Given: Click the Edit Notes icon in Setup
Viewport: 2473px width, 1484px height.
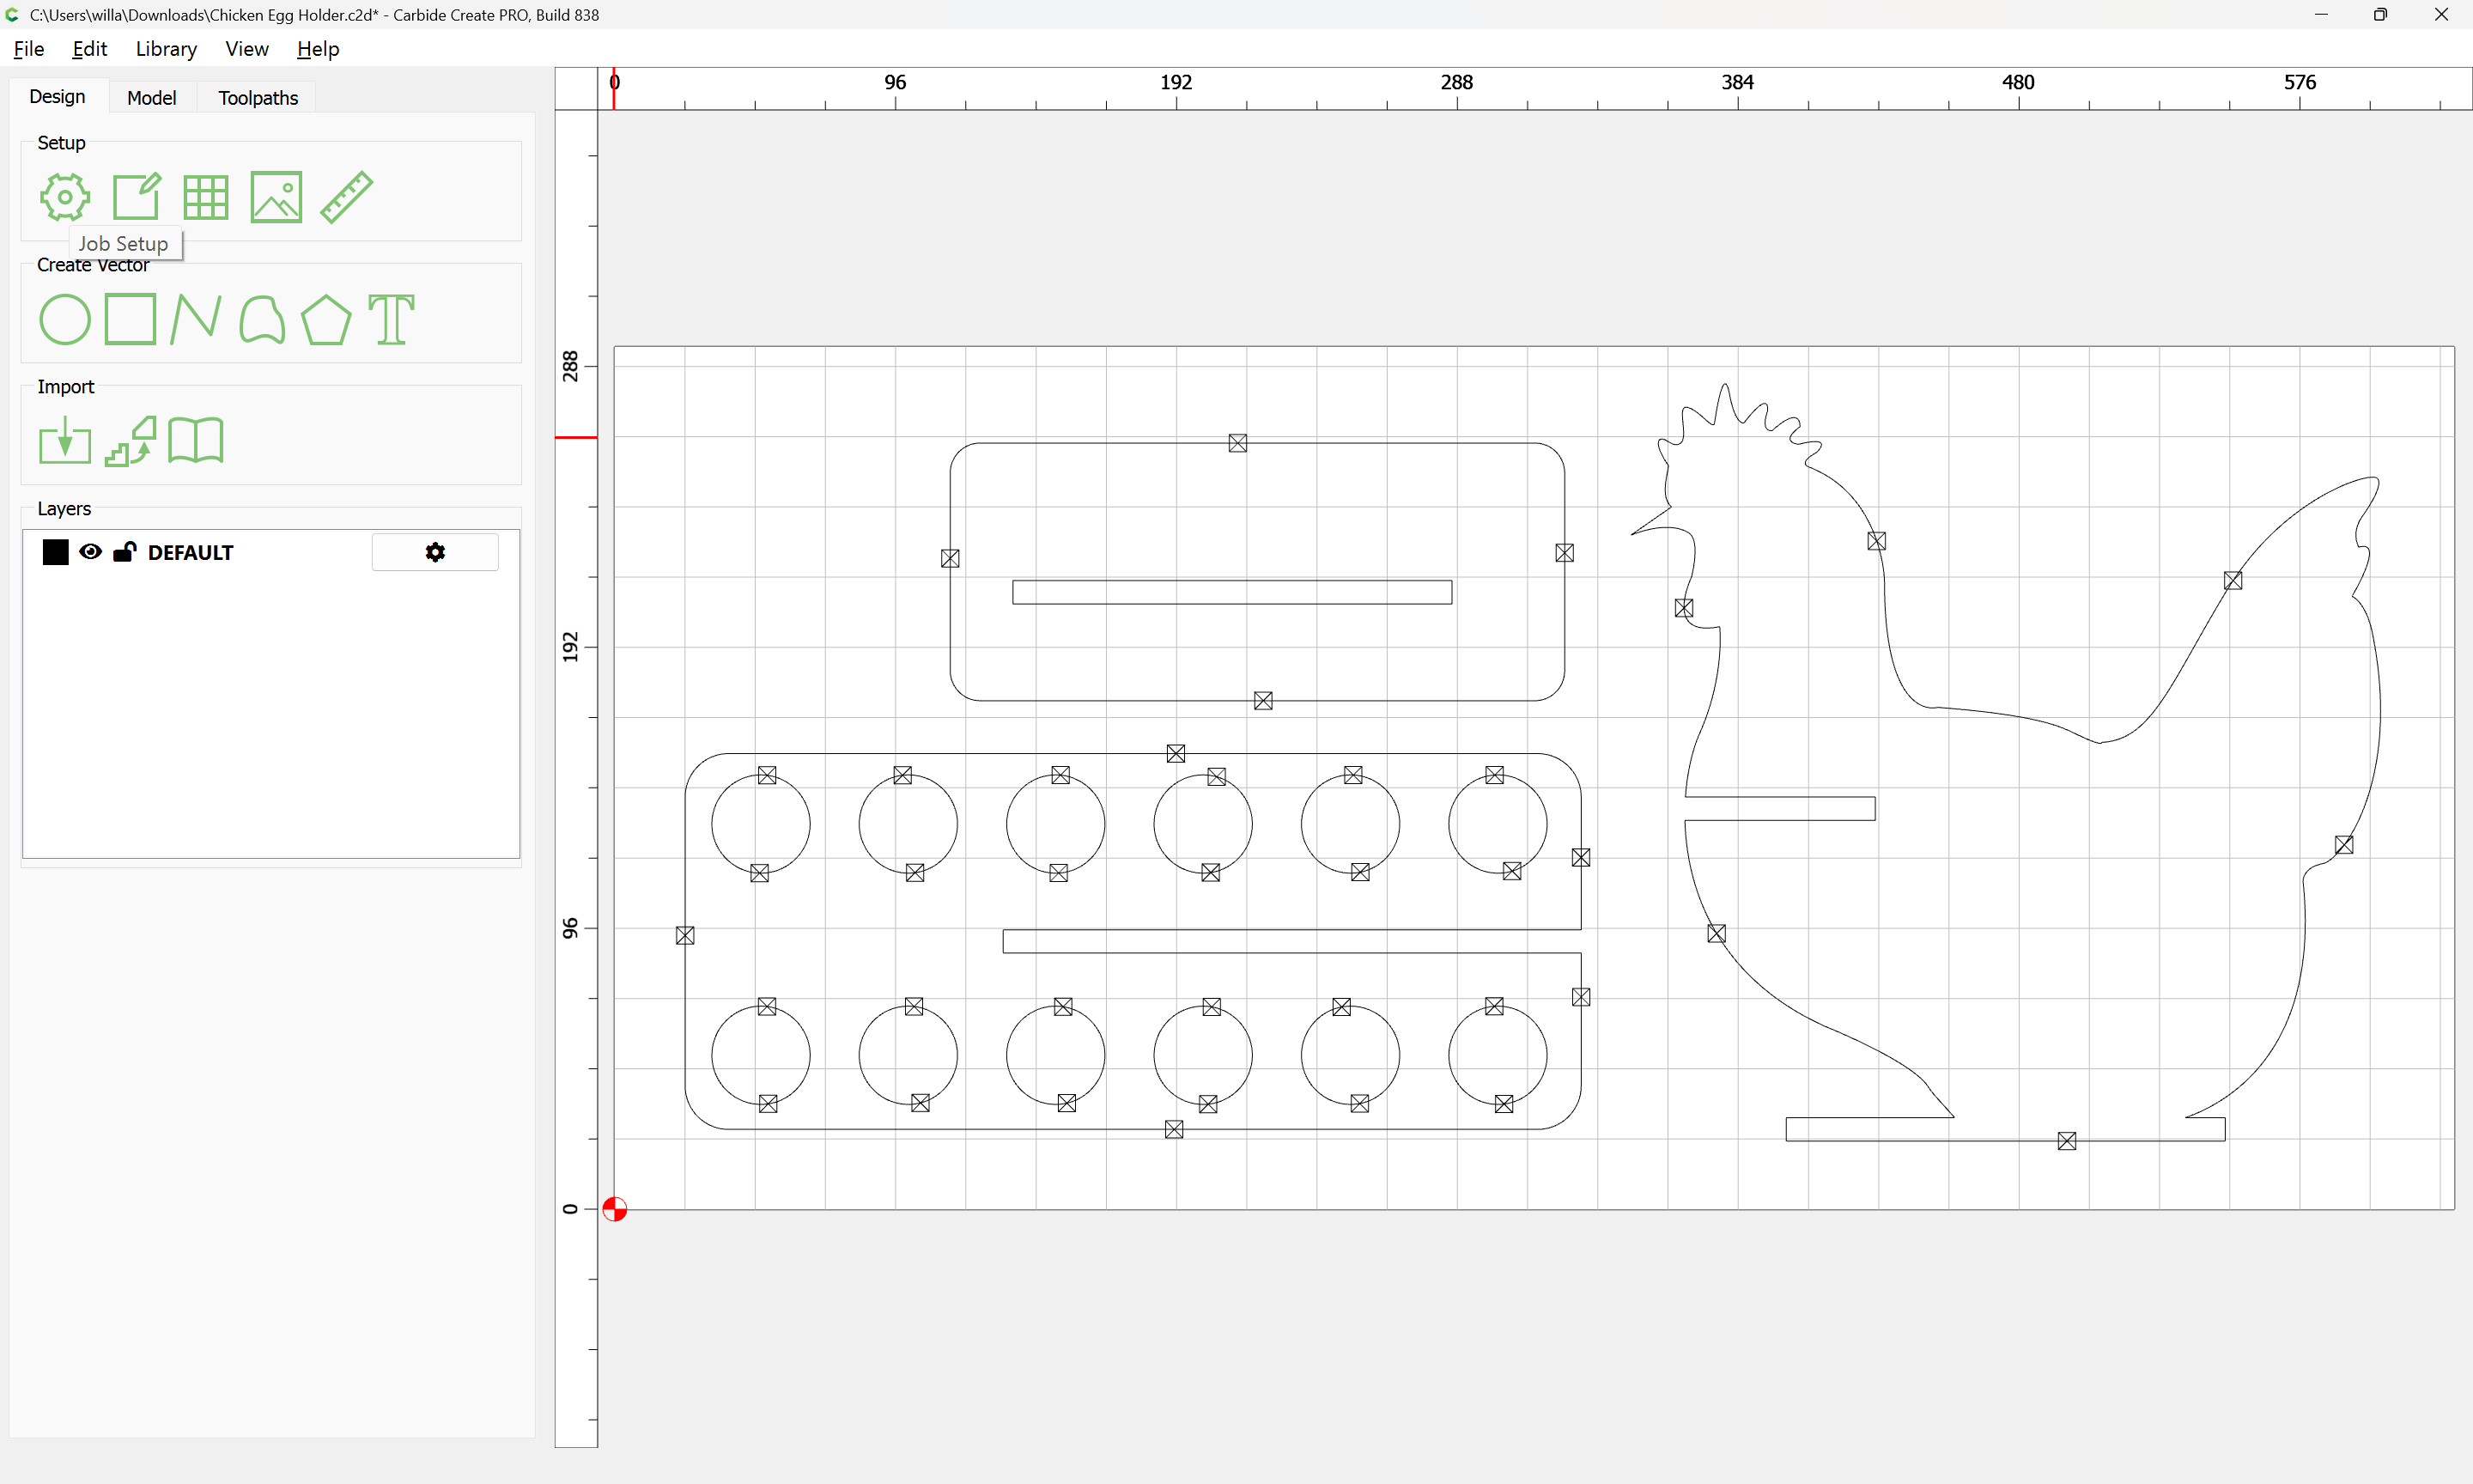Looking at the screenshot, I should pos(136,197).
